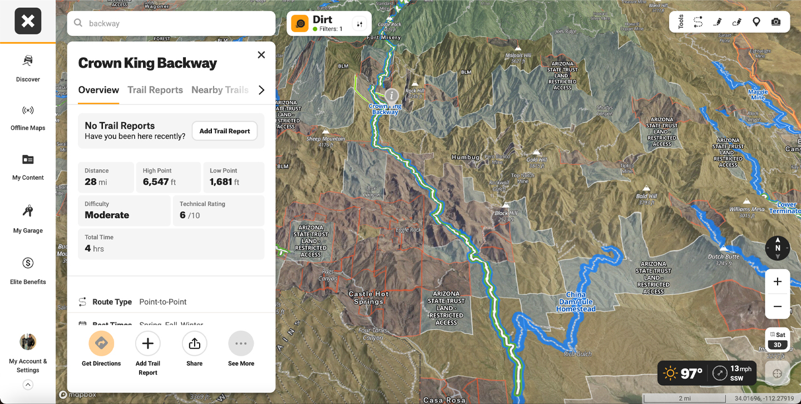The image size is (801, 404).
Task: Select the waypoint pin tool
Action: tap(756, 22)
